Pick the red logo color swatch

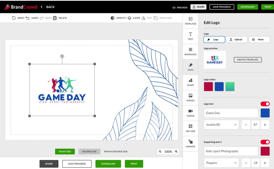point(208,87)
